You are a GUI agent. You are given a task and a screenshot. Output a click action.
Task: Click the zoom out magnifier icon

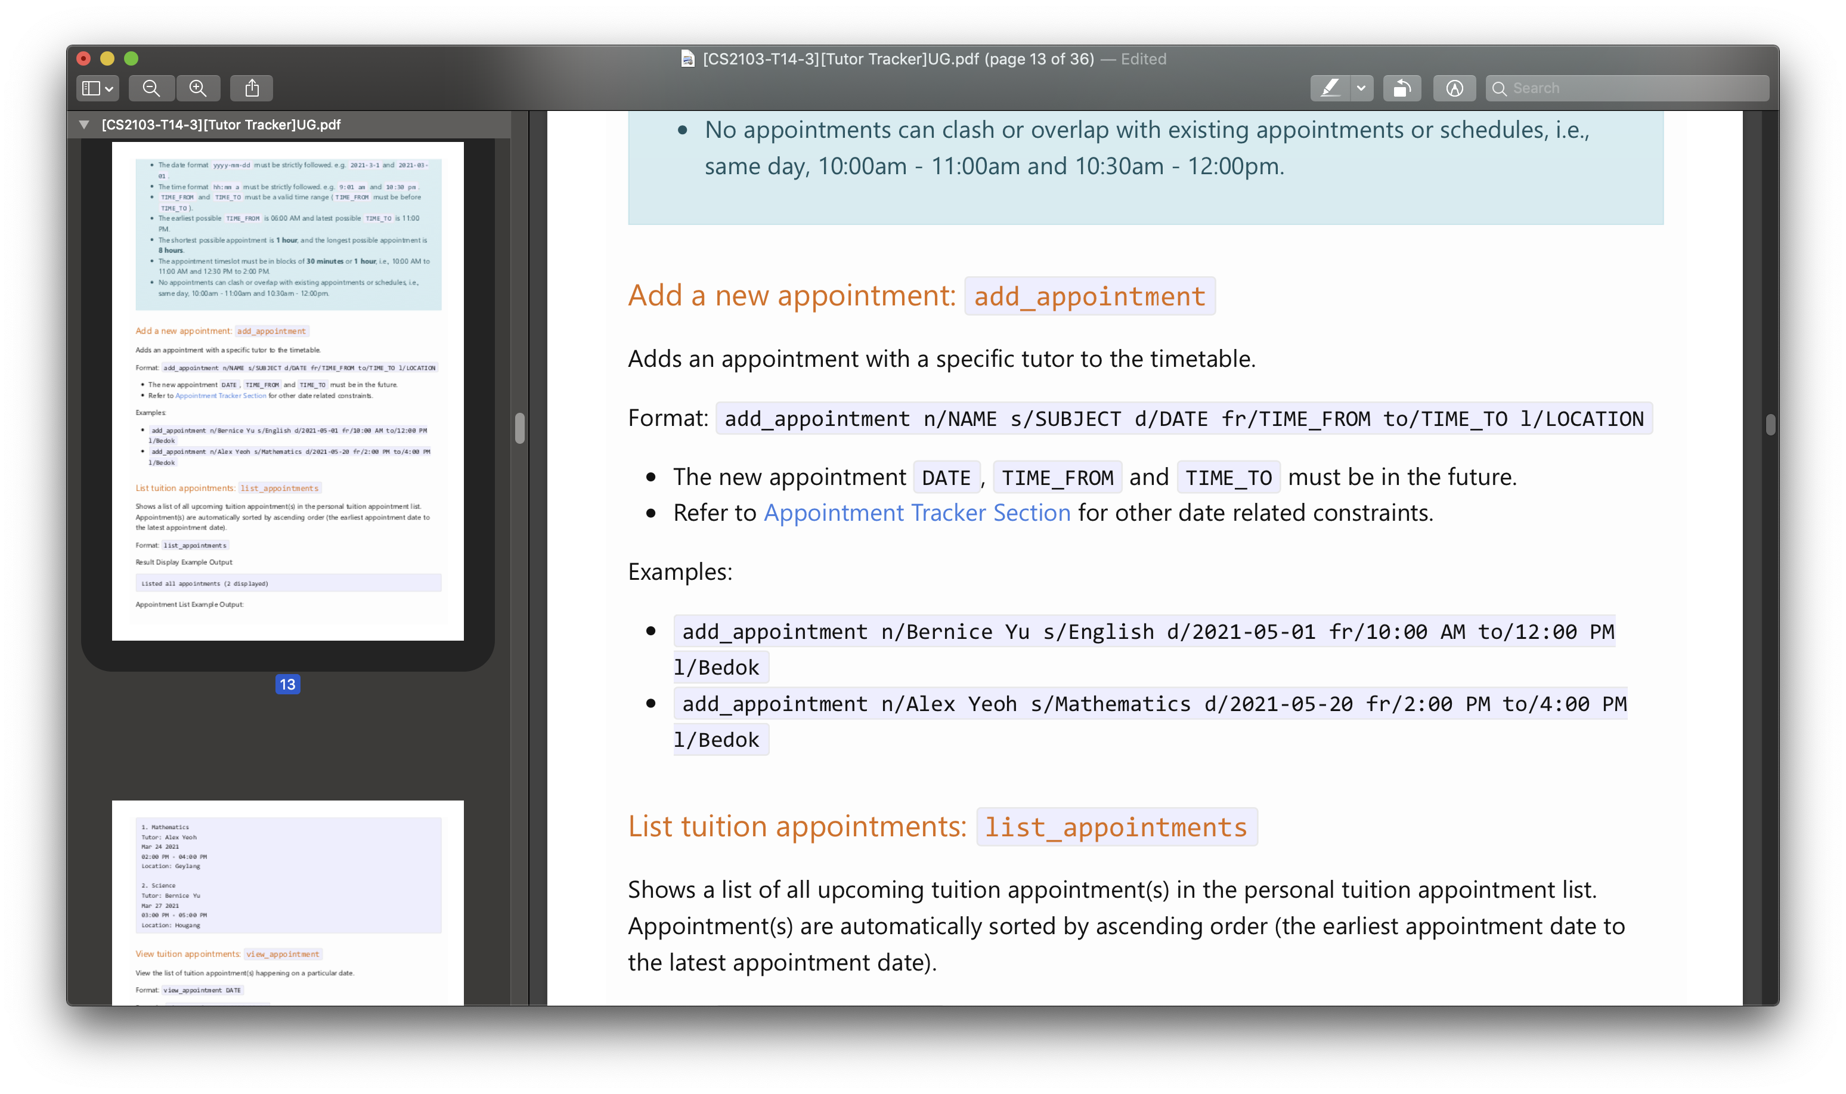[151, 88]
